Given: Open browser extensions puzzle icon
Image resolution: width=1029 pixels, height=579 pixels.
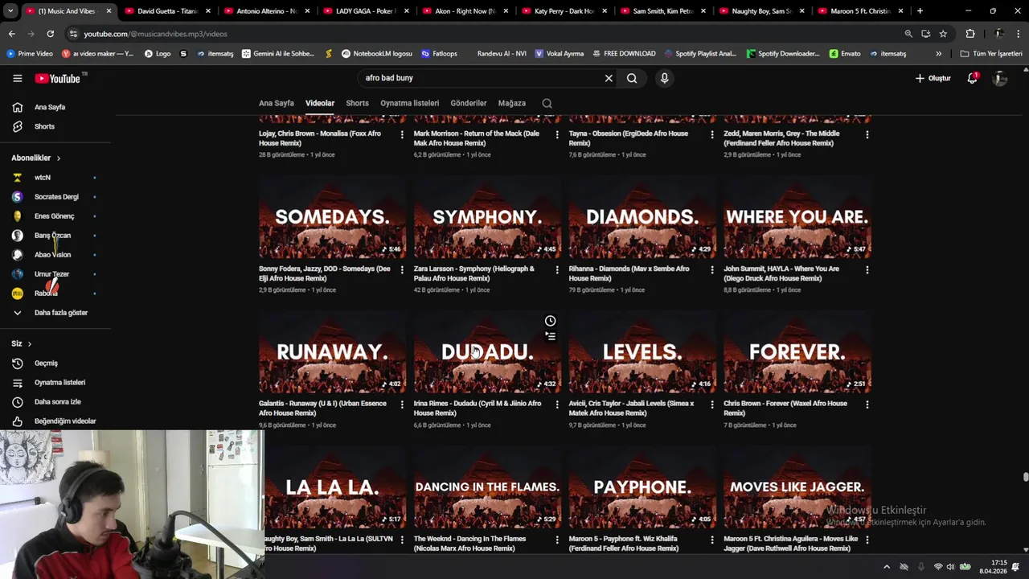Looking at the screenshot, I should coord(970,34).
